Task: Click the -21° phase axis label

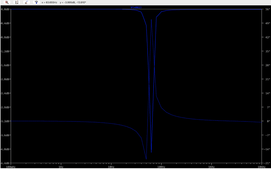Action: [x=267, y=163]
